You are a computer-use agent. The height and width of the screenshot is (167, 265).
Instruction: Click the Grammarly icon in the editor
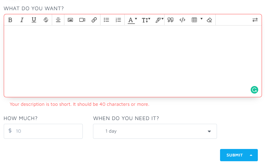254,90
